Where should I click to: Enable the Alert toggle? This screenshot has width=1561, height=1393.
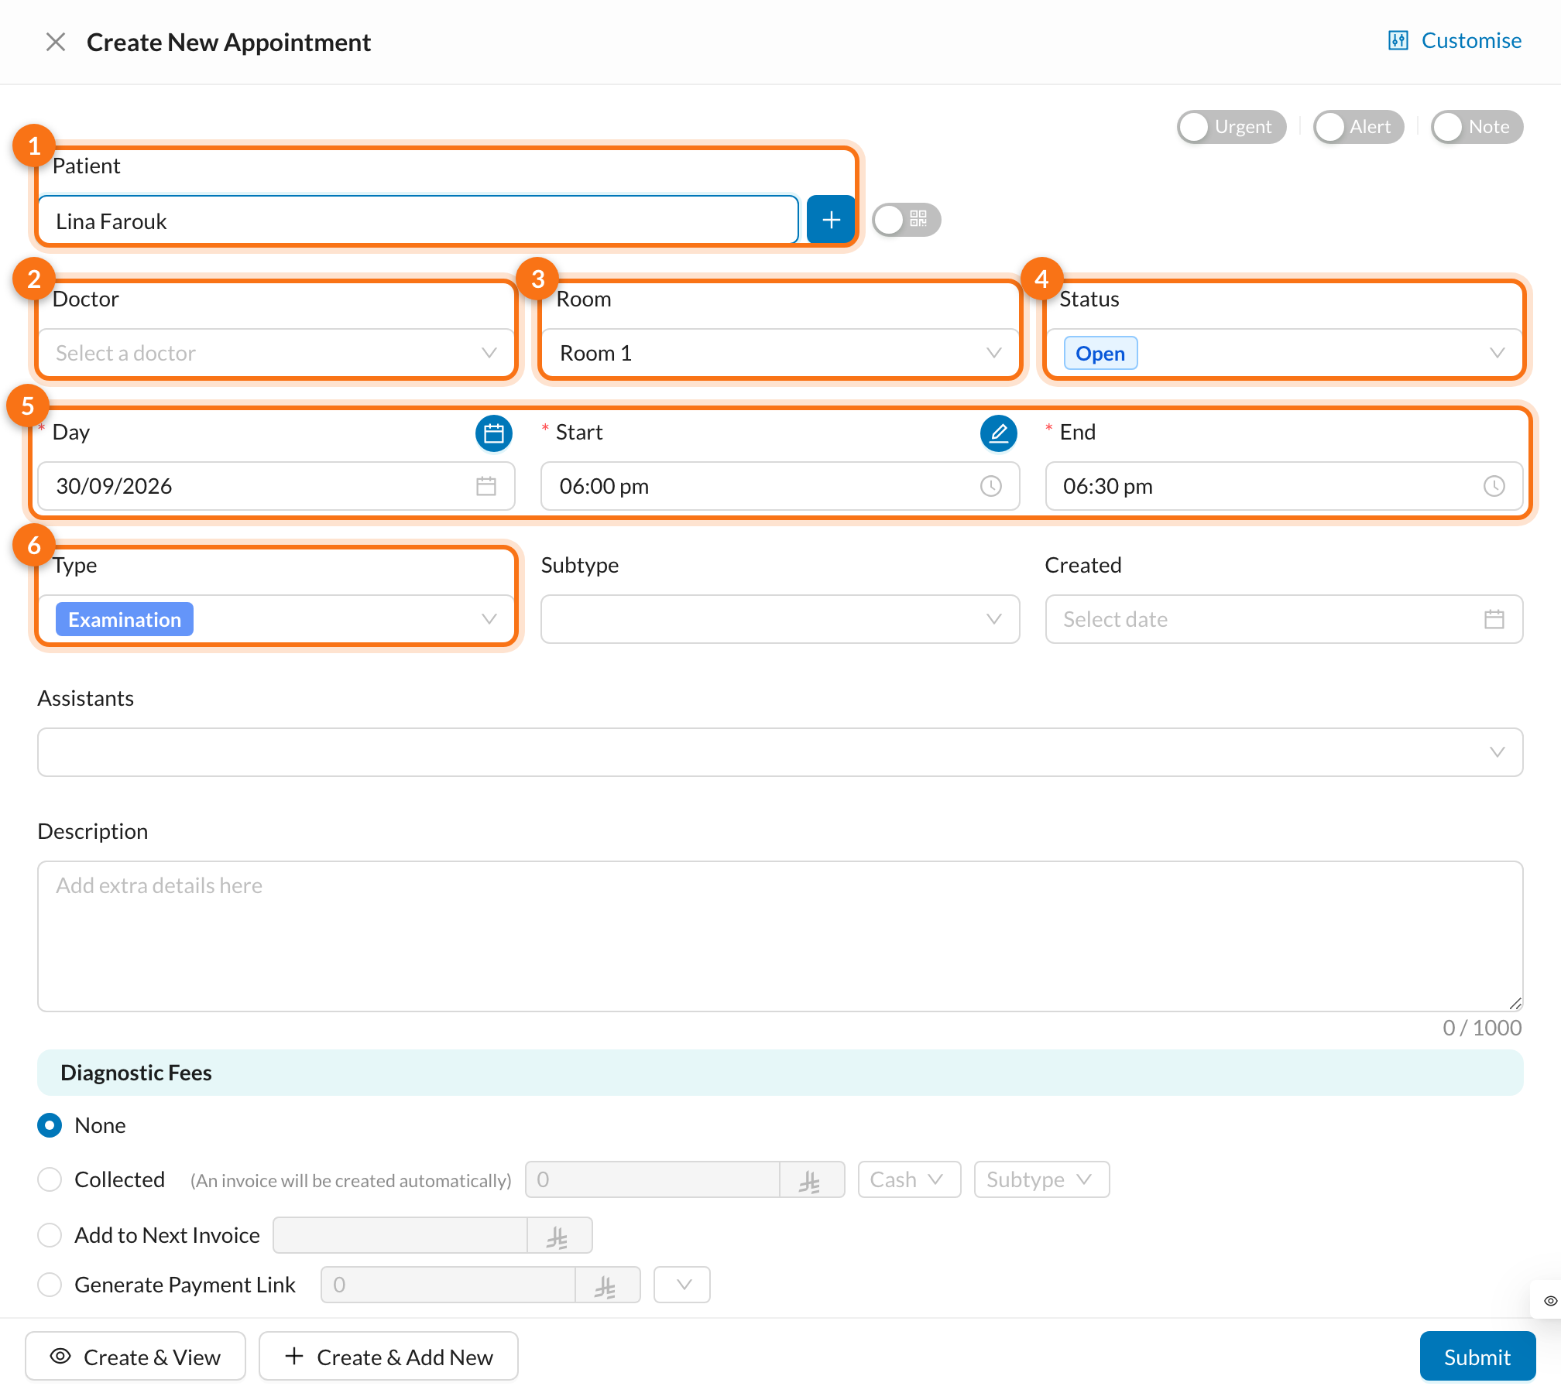[1359, 127]
